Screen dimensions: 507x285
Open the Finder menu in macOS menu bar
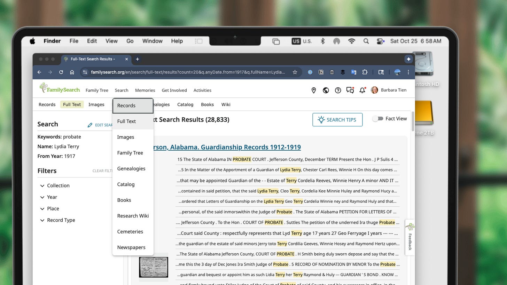(x=52, y=41)
